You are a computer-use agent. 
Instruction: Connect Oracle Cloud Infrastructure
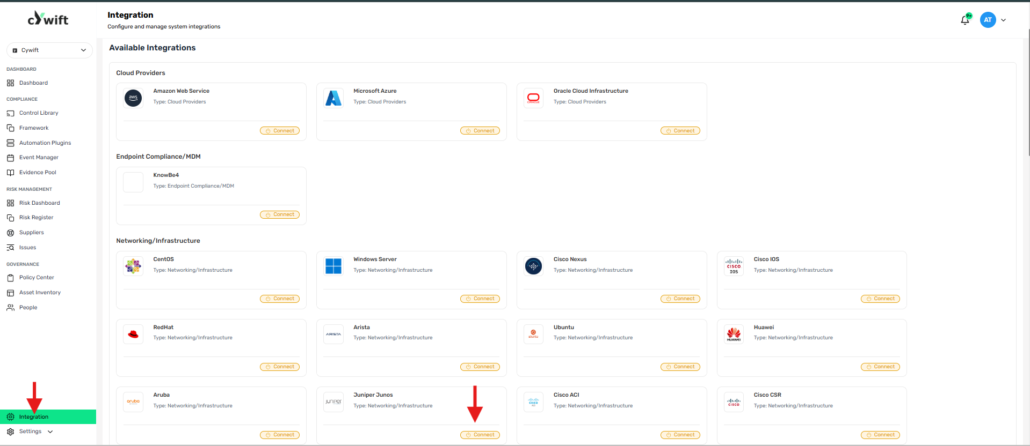pos(680,131)
